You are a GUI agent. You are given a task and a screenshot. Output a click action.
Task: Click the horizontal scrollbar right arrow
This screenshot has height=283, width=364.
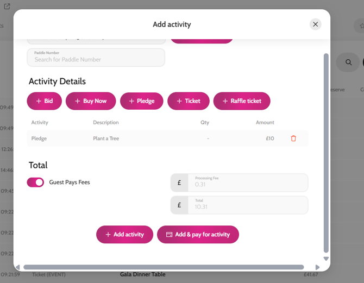coord(318,267)
